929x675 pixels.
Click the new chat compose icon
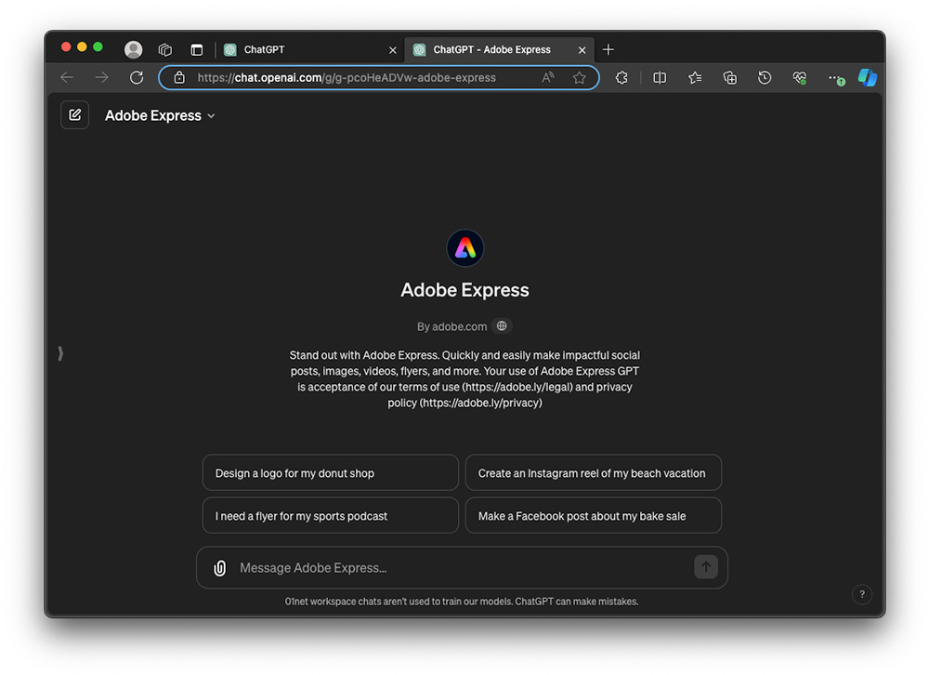click(x=74, y=115)
